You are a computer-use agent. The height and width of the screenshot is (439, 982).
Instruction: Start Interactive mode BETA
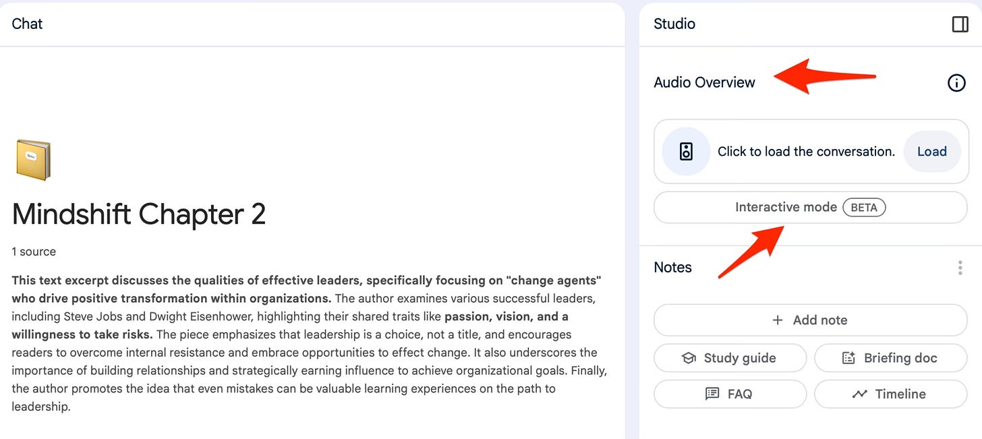811,208
